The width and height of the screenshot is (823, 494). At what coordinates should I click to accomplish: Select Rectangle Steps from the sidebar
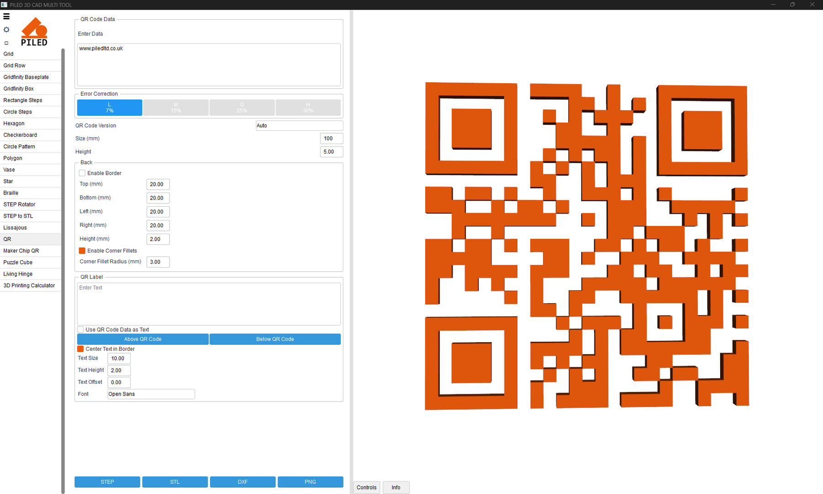click(31, 100)
